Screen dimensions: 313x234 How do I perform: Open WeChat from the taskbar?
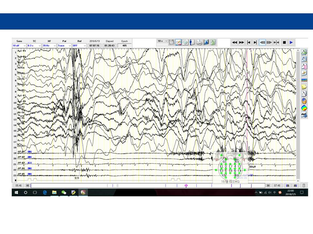pos(64,192)
